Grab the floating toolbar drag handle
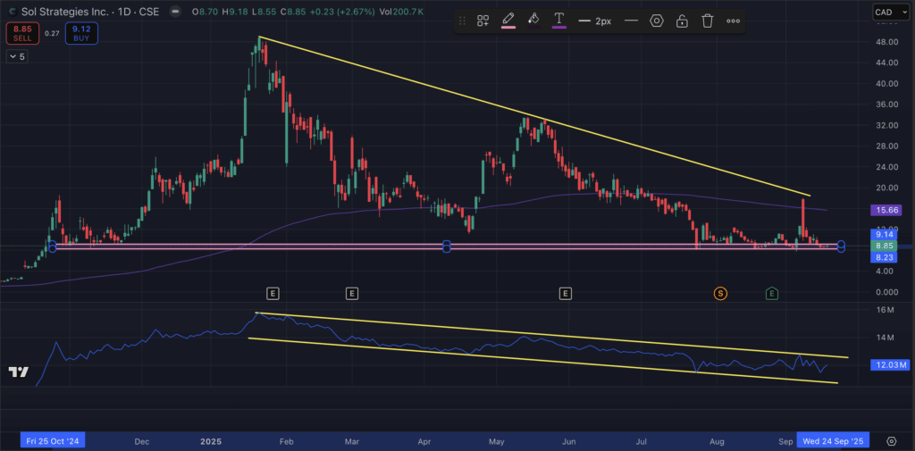The image size is (915, 451). [462, 21]
